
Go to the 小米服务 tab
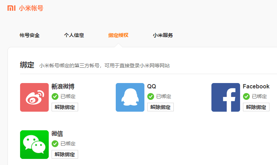pyautogui.click(x=163, y=35)
